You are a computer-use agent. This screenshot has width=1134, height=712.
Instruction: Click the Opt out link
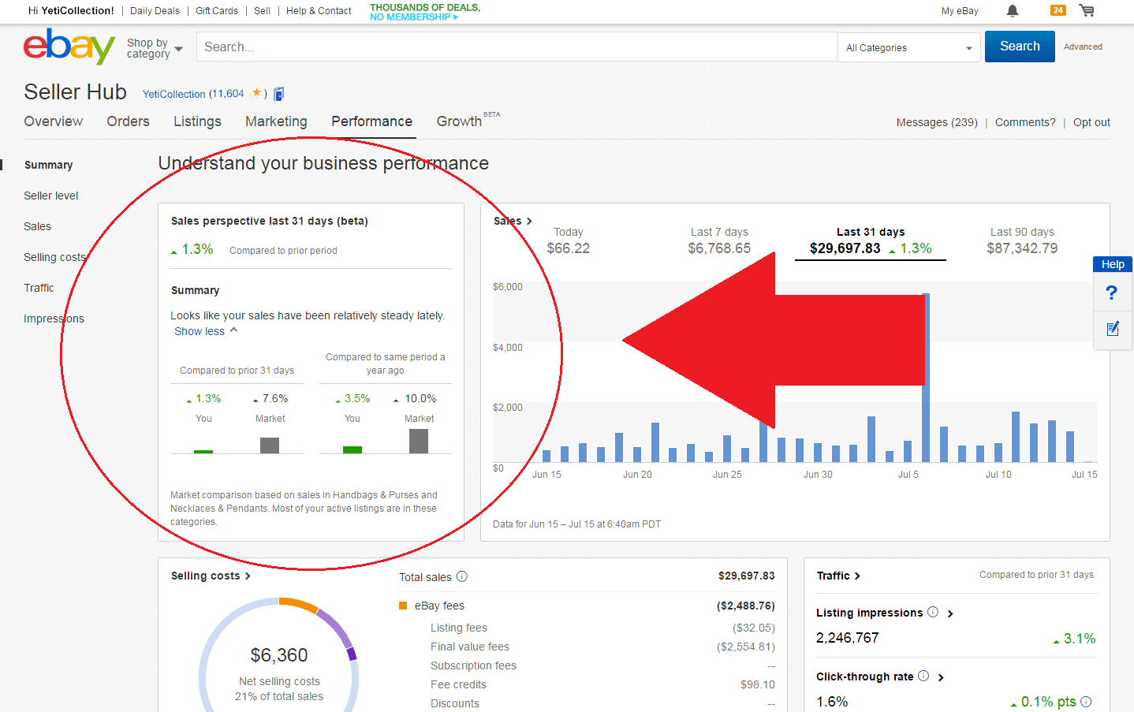coord(1091,122)
